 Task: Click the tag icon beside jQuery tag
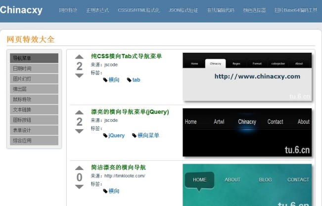pyautogui.click(x=105, y=136)
